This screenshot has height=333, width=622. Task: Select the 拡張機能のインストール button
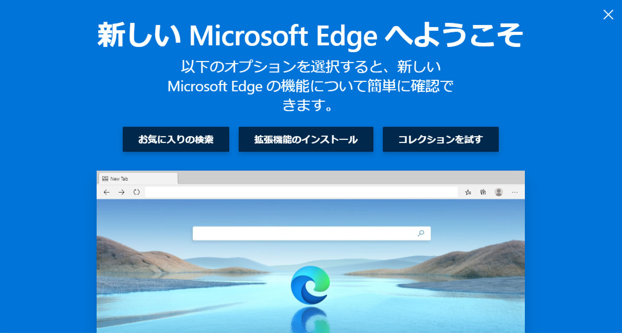click(x=306, y=139)
